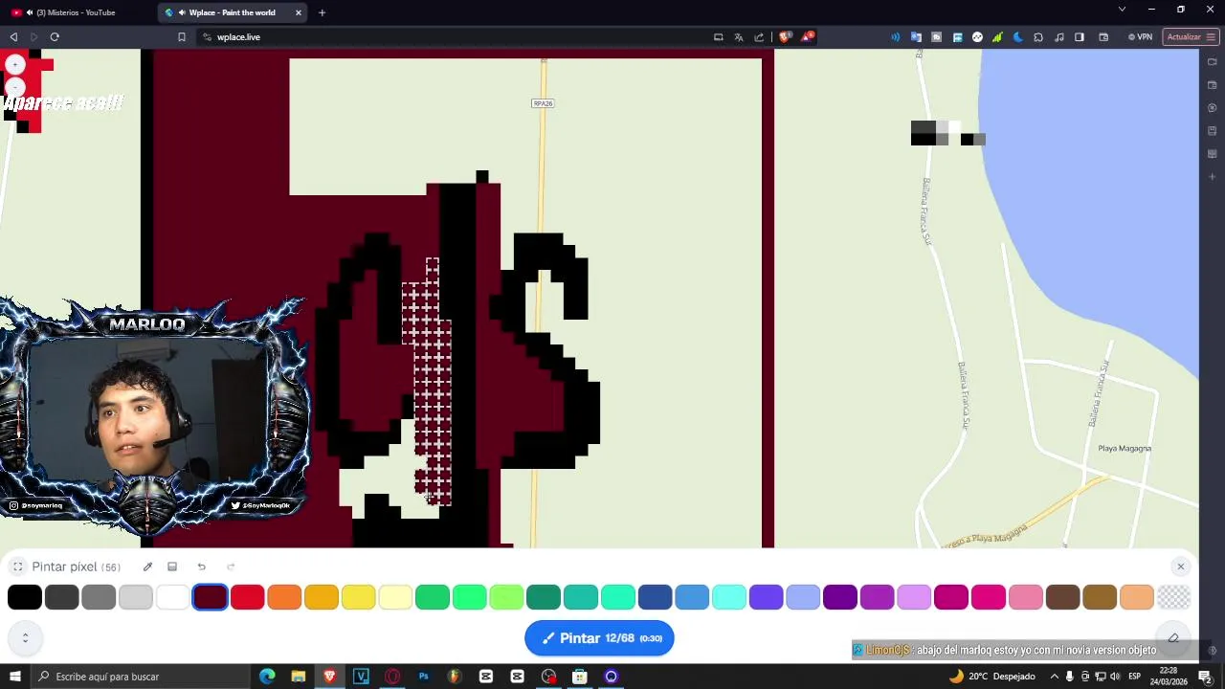Click the taskbar clock showing 22:28
This screenshot has width=1225, height=689.
click(x=1169, y=677)
